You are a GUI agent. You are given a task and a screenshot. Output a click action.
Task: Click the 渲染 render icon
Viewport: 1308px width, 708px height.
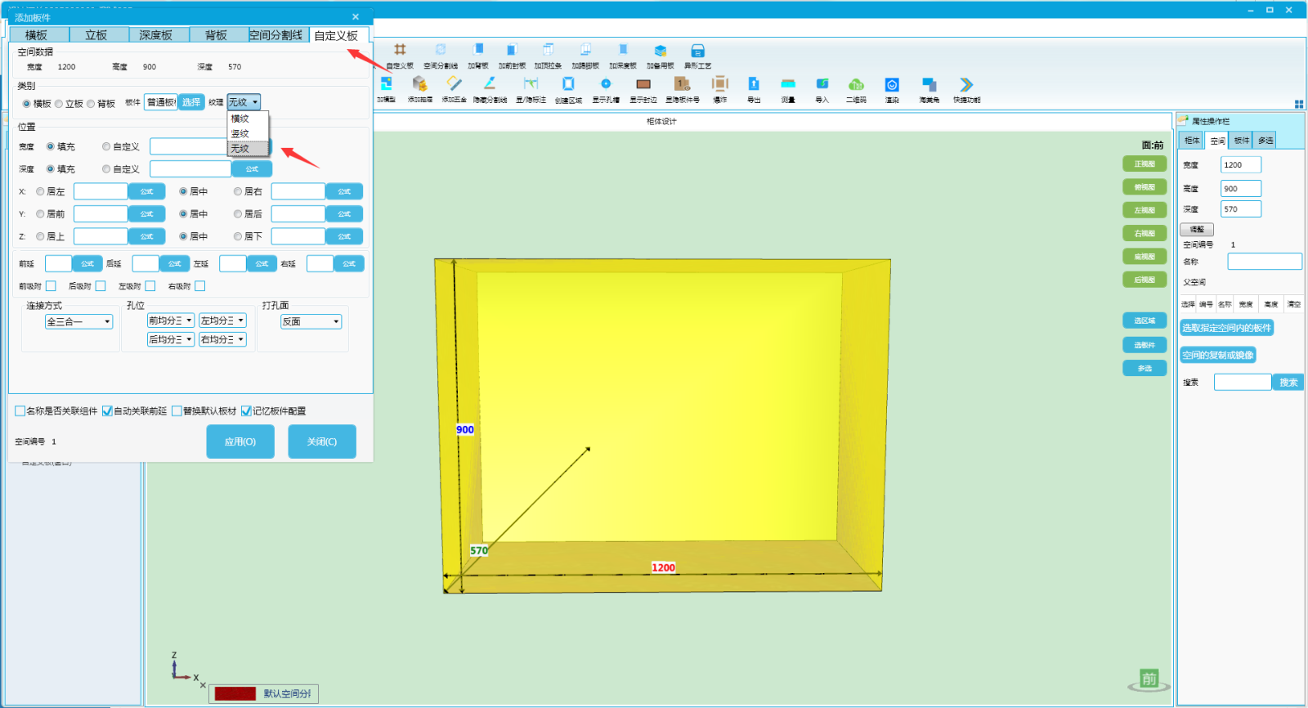(x=892, y=84)
